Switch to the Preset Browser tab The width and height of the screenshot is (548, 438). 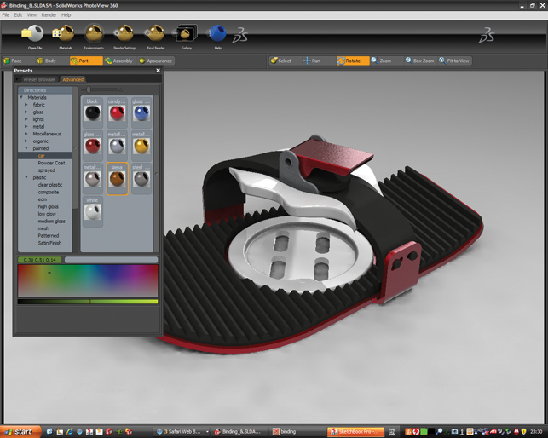pyautogui.click(x=39, y=80)
